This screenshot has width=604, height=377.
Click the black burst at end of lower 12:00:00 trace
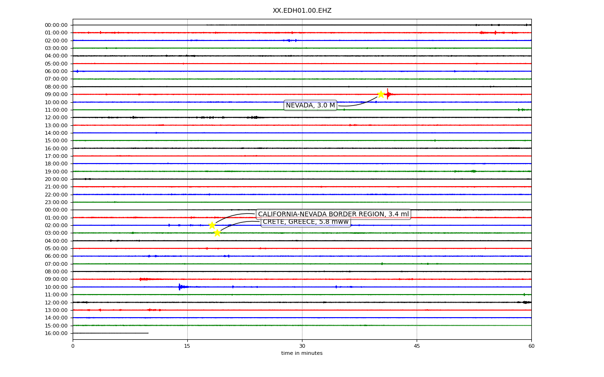point(525,302)
